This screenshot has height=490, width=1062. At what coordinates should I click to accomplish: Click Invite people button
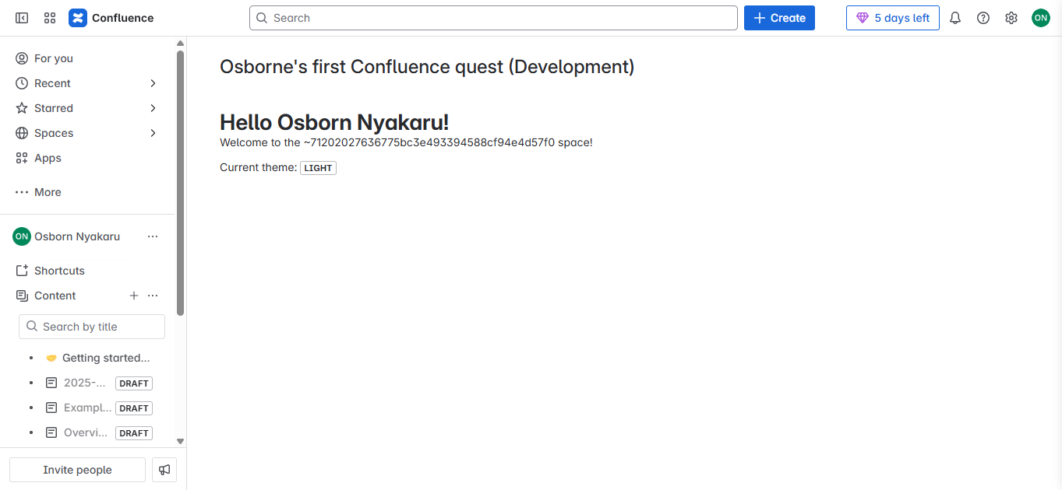click(77, 470)
